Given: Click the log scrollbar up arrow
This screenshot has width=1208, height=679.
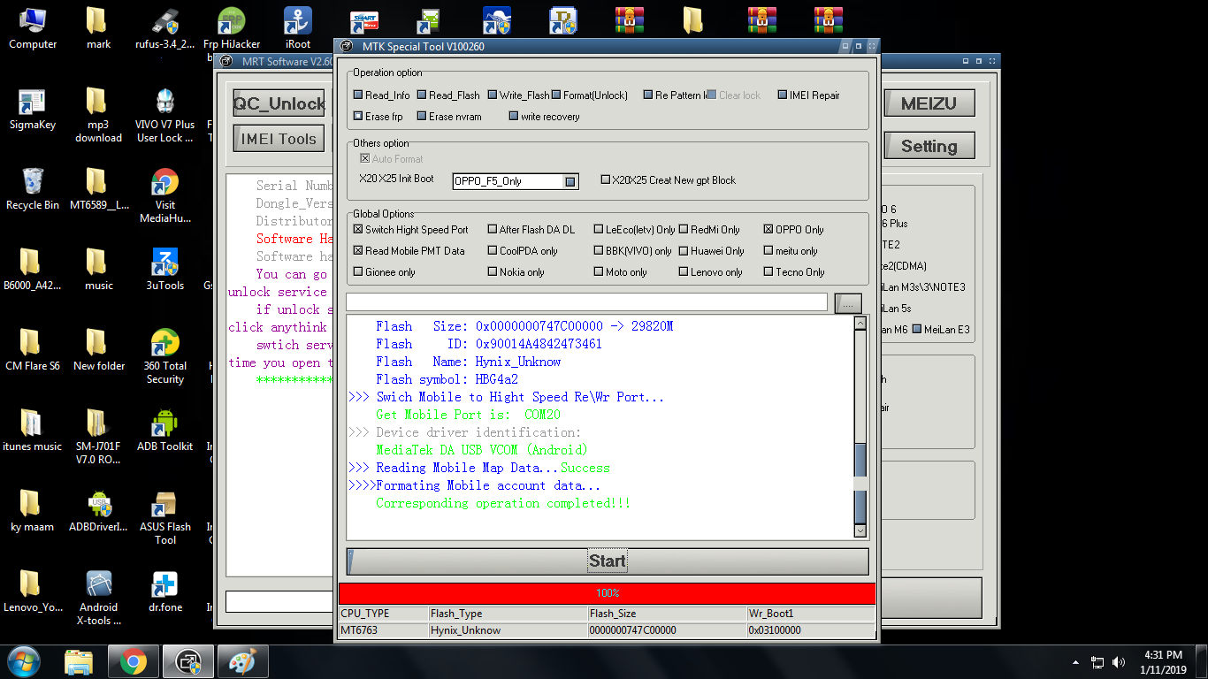Looking at the screenshot, I should pyautogui.click(x=860, y=324).
